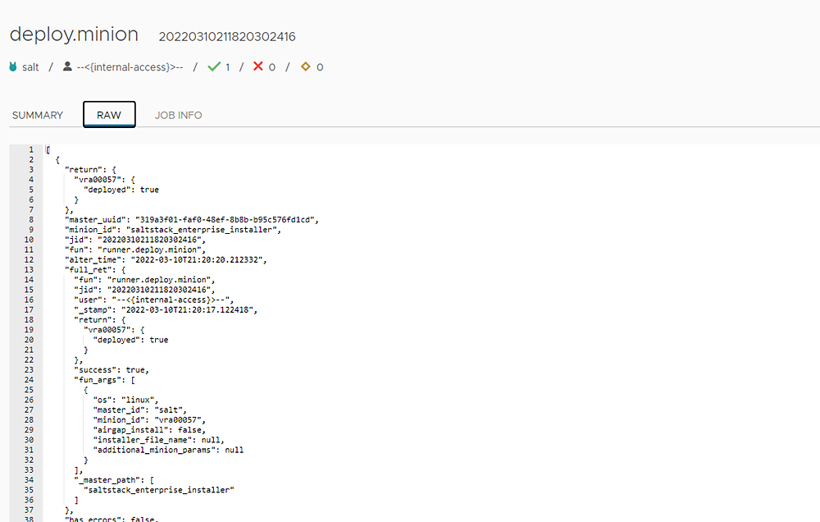This screenshot has height=522, width=820.
Task: Click the "full_ret": { line
Action: click(95, 270)
